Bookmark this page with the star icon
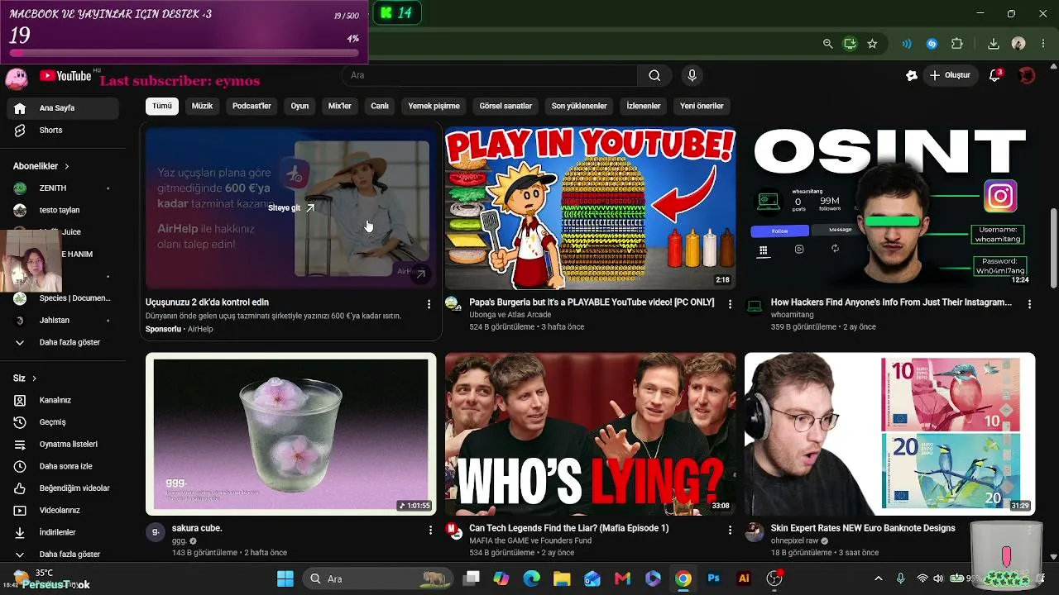This screenshot has width=1059, height=595. coord(872,44)
